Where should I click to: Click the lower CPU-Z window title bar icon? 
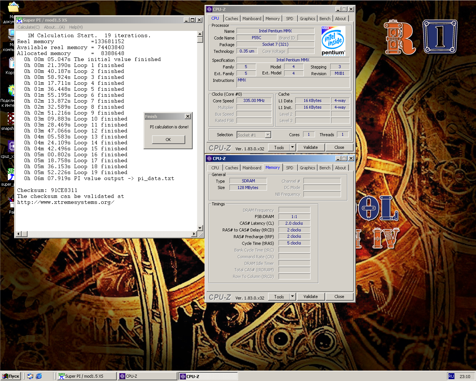pyautogui.click(x=209, y=159)
